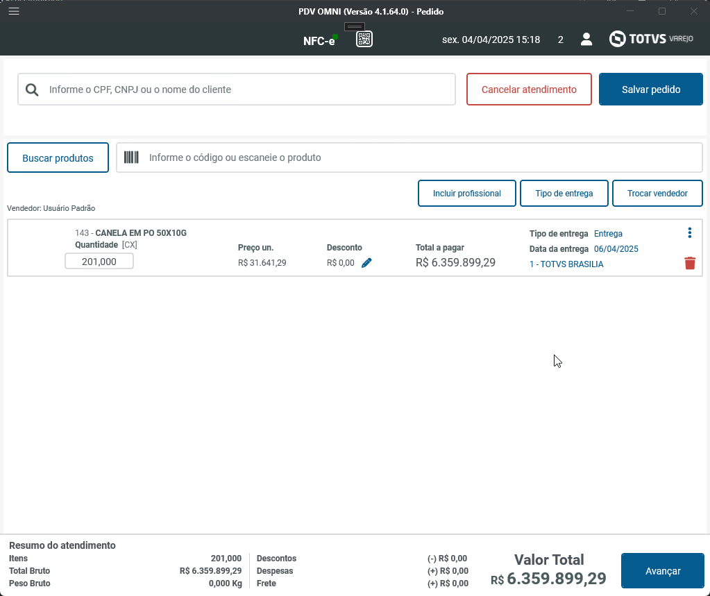Image resolution: width=710 pixels, height=596 pixels.
Task: Proceed with the Avançar button
Action: pyautogui.click(x=662, y=570)
